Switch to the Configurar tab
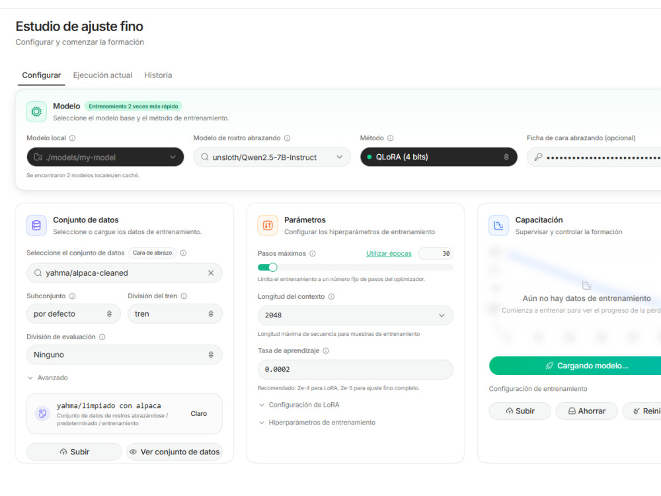Image resolution: width=661 pixels, height=496 pixels. point(41,75)
